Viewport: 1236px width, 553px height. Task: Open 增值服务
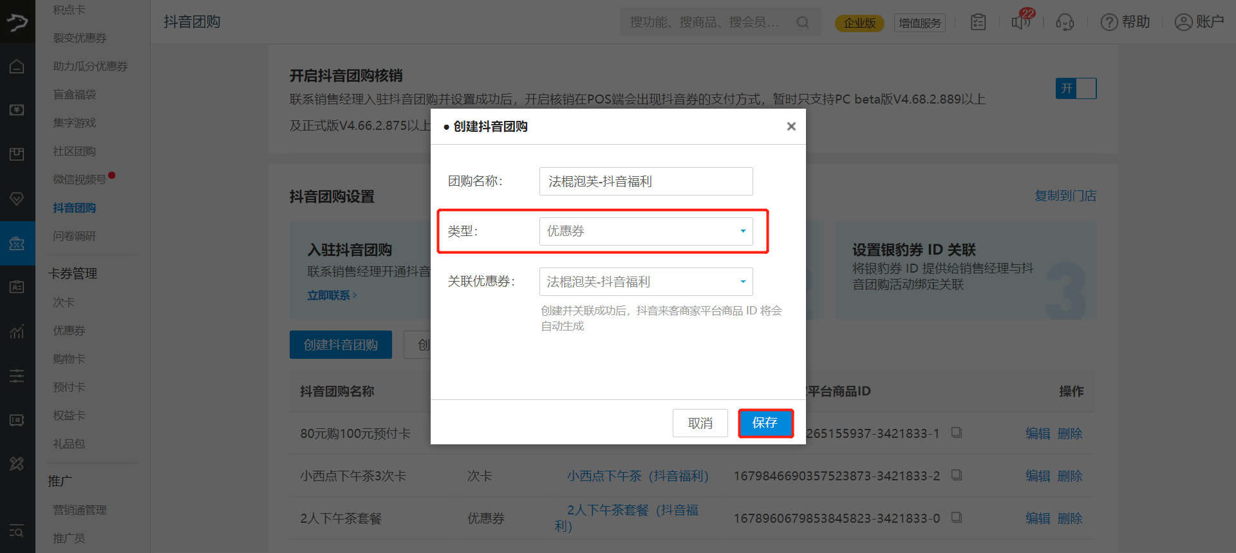[920, 23]
